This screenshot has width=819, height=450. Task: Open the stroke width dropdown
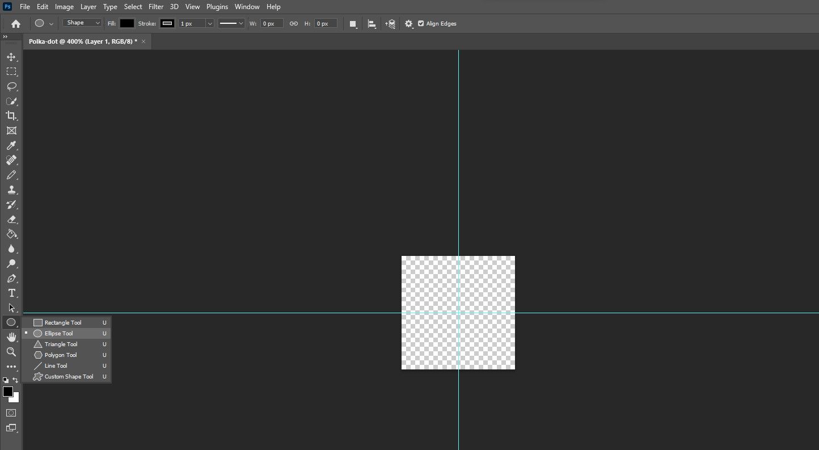click(210, 23)
